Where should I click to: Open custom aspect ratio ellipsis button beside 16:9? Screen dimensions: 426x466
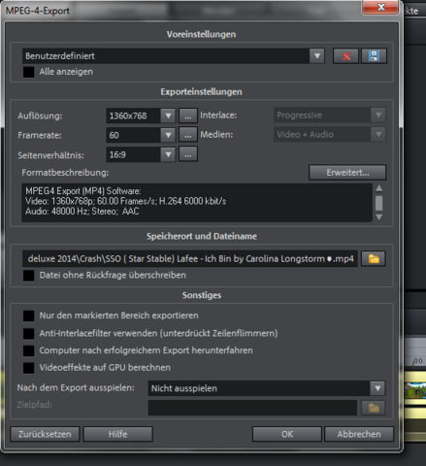pos(188,154)
